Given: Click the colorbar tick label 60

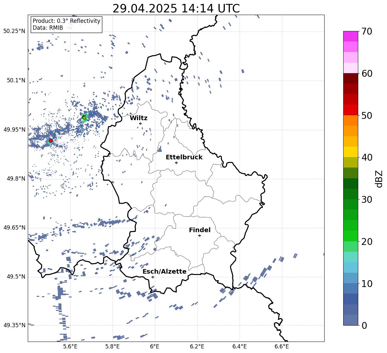Looking at the screenshot, I should point(367,73).
